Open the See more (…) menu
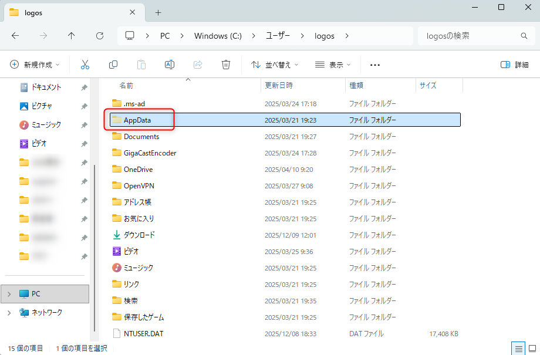540x355 pixels. tap(374, 65)
